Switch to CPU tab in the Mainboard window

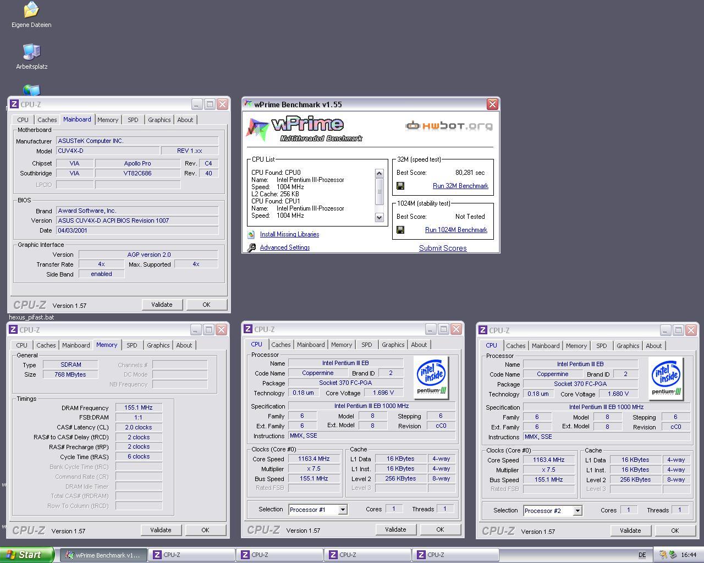tap(23, 119)
